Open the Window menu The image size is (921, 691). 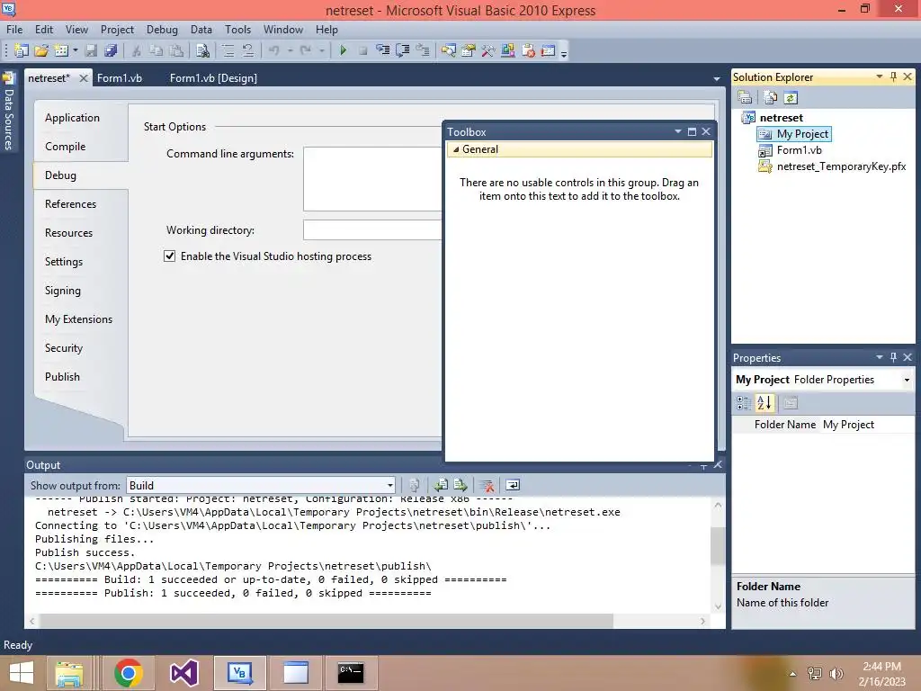pyautogui.click(x=283, y=30)
